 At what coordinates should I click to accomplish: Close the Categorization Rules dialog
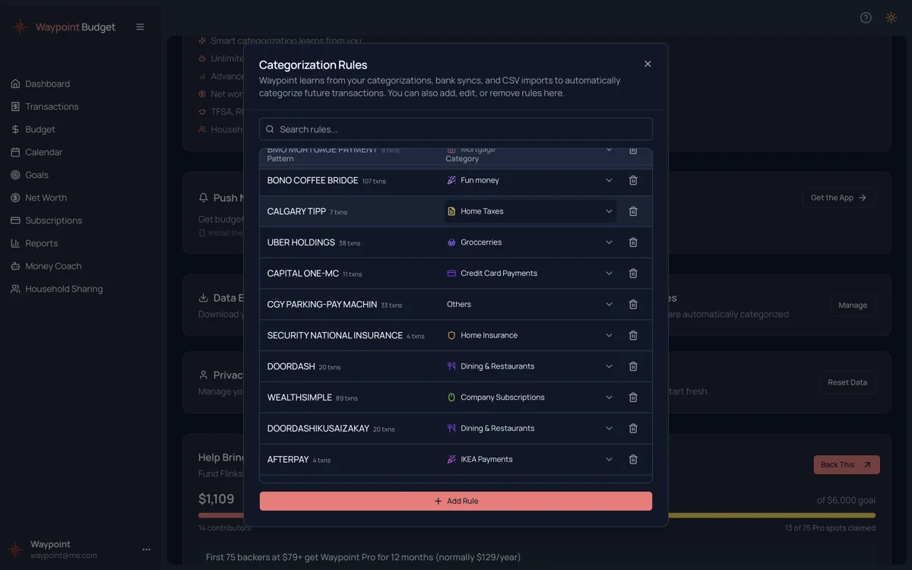click(648, 64)
